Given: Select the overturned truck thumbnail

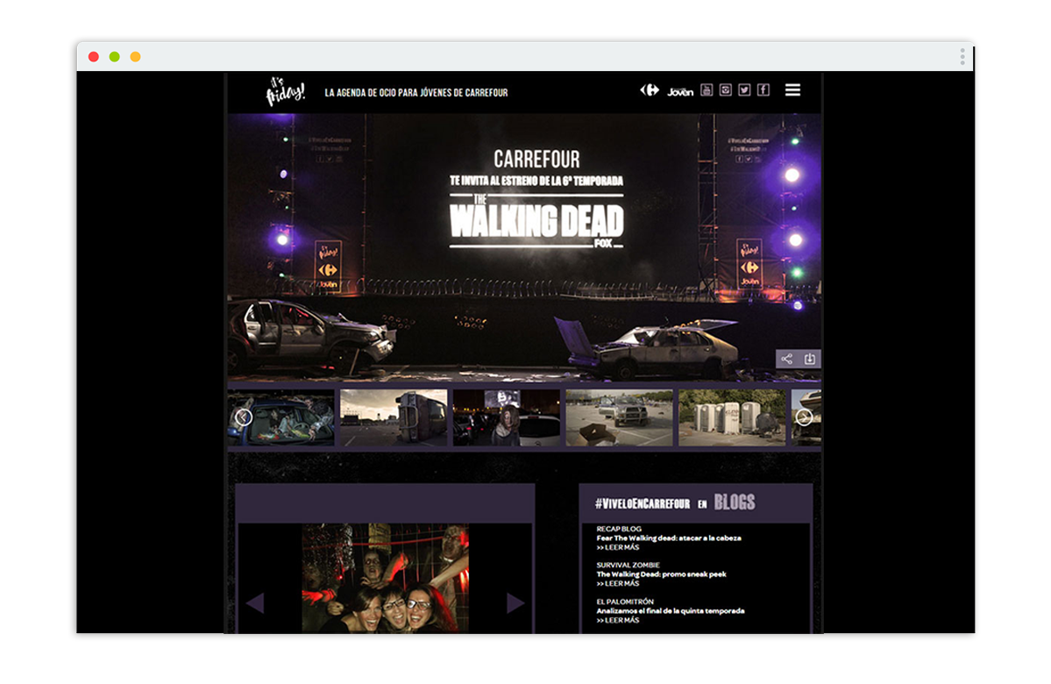Looking at the screenshot, I should [x=394, y=418].
